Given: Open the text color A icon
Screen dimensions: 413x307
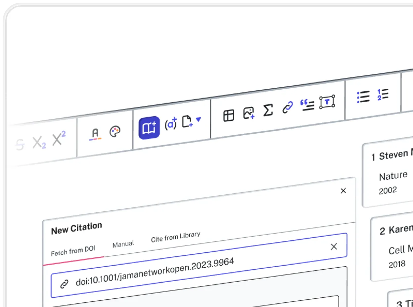Looking at the screenshot, I should [x=95, y=134].
